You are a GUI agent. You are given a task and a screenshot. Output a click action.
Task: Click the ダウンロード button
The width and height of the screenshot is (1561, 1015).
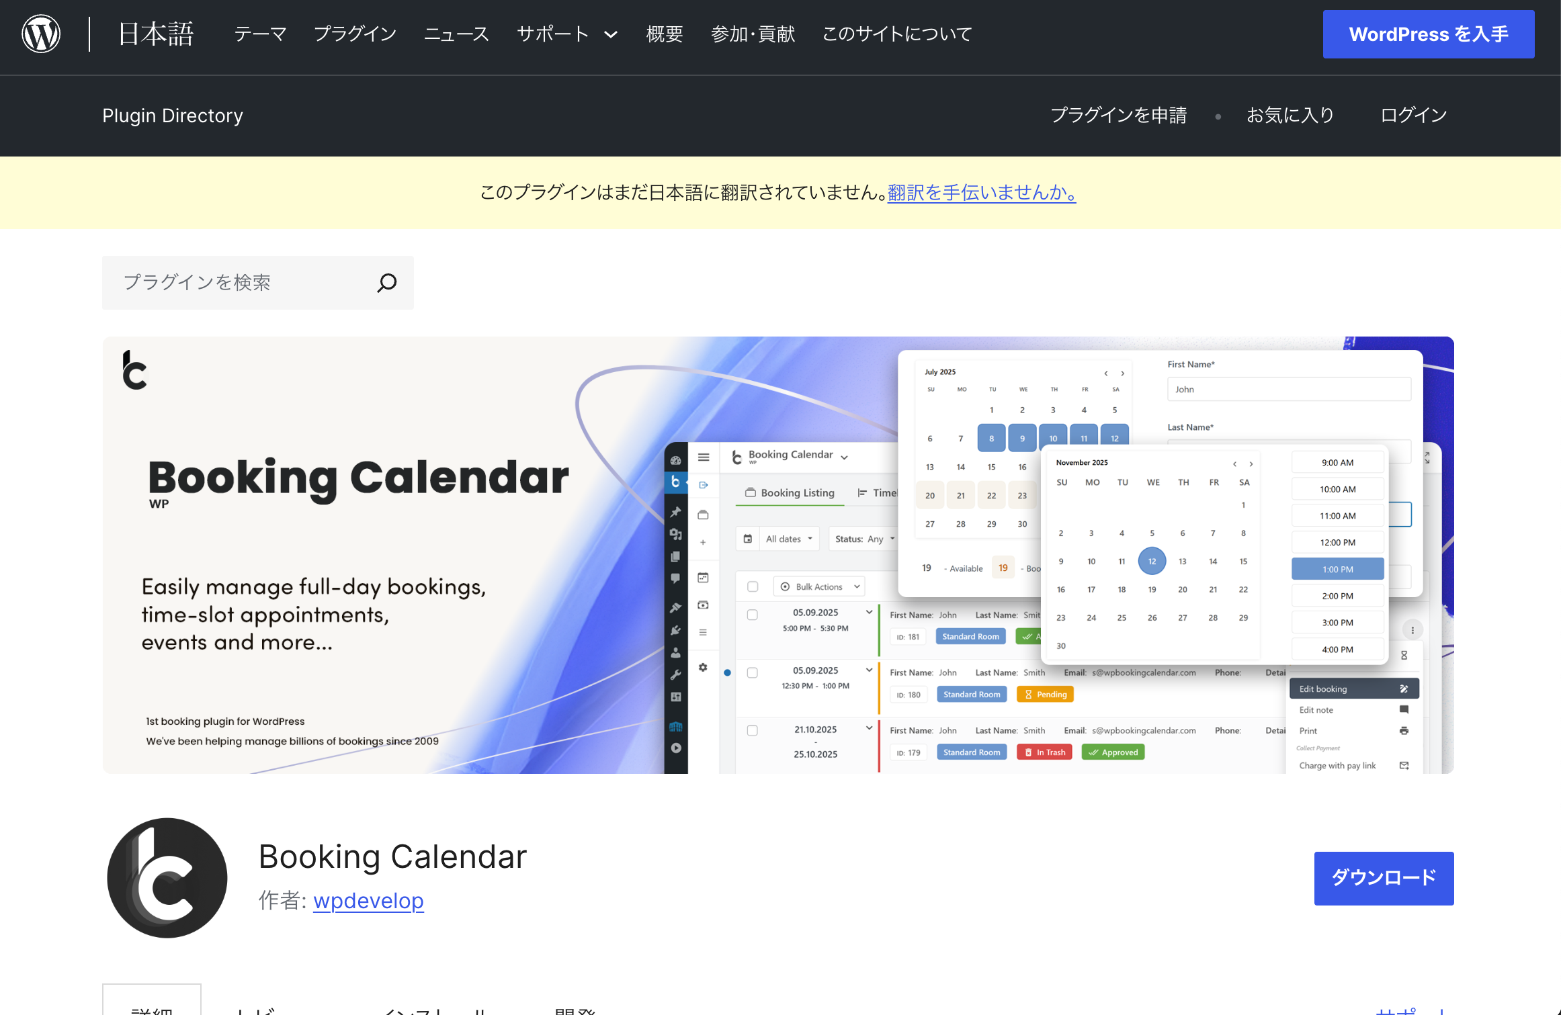1384,878
